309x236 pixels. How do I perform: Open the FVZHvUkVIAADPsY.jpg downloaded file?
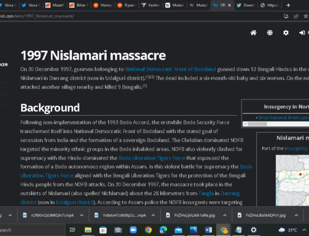[x=265, y=215]
